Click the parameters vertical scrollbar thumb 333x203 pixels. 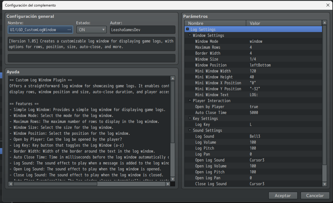tap(324, 95)
